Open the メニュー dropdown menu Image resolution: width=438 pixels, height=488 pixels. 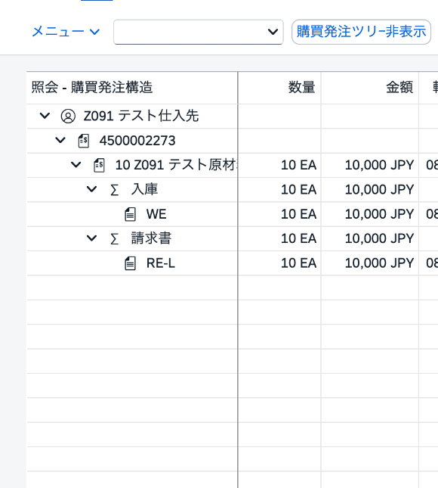(x=66, y=32)
